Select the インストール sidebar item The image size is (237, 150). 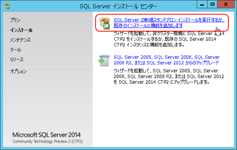[21, 30]
